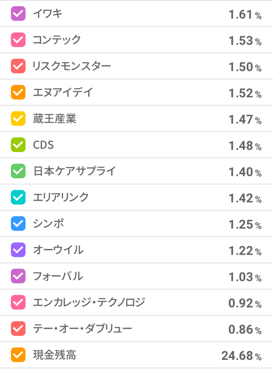Uncheck リスクモンスター checkbox
The image size is (273, 369).
(18, 66)
